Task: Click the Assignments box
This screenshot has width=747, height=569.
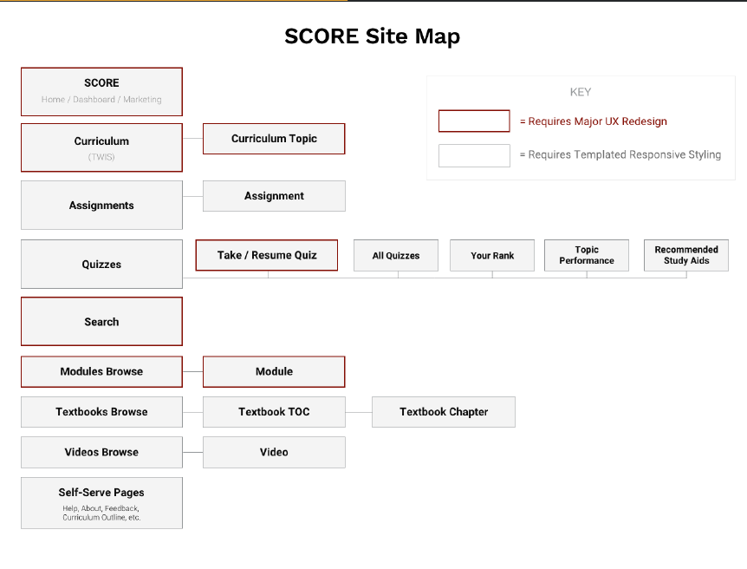Action: tap(101, 206)
